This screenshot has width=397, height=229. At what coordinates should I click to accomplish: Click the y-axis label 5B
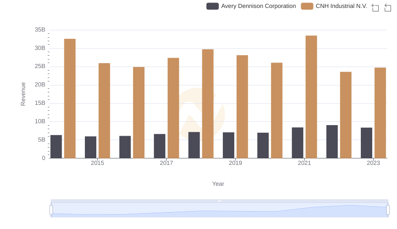click(x=42, y=140)
